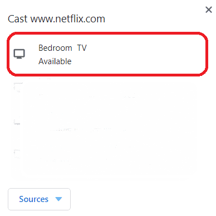
Task: Select the blurred bottom device entry
Action: (107, 156)
